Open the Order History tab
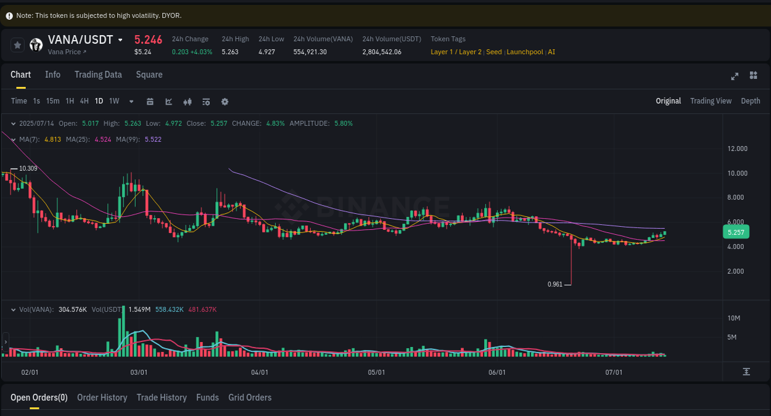The width and height of the screenshot is (771, 416). (102, 398)
